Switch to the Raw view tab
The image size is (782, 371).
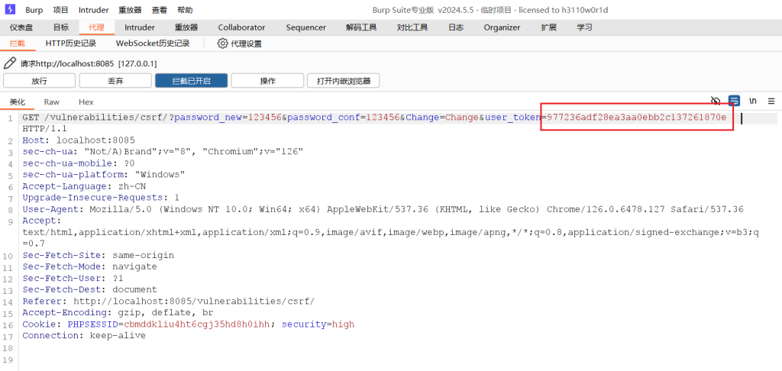[51, 102]
